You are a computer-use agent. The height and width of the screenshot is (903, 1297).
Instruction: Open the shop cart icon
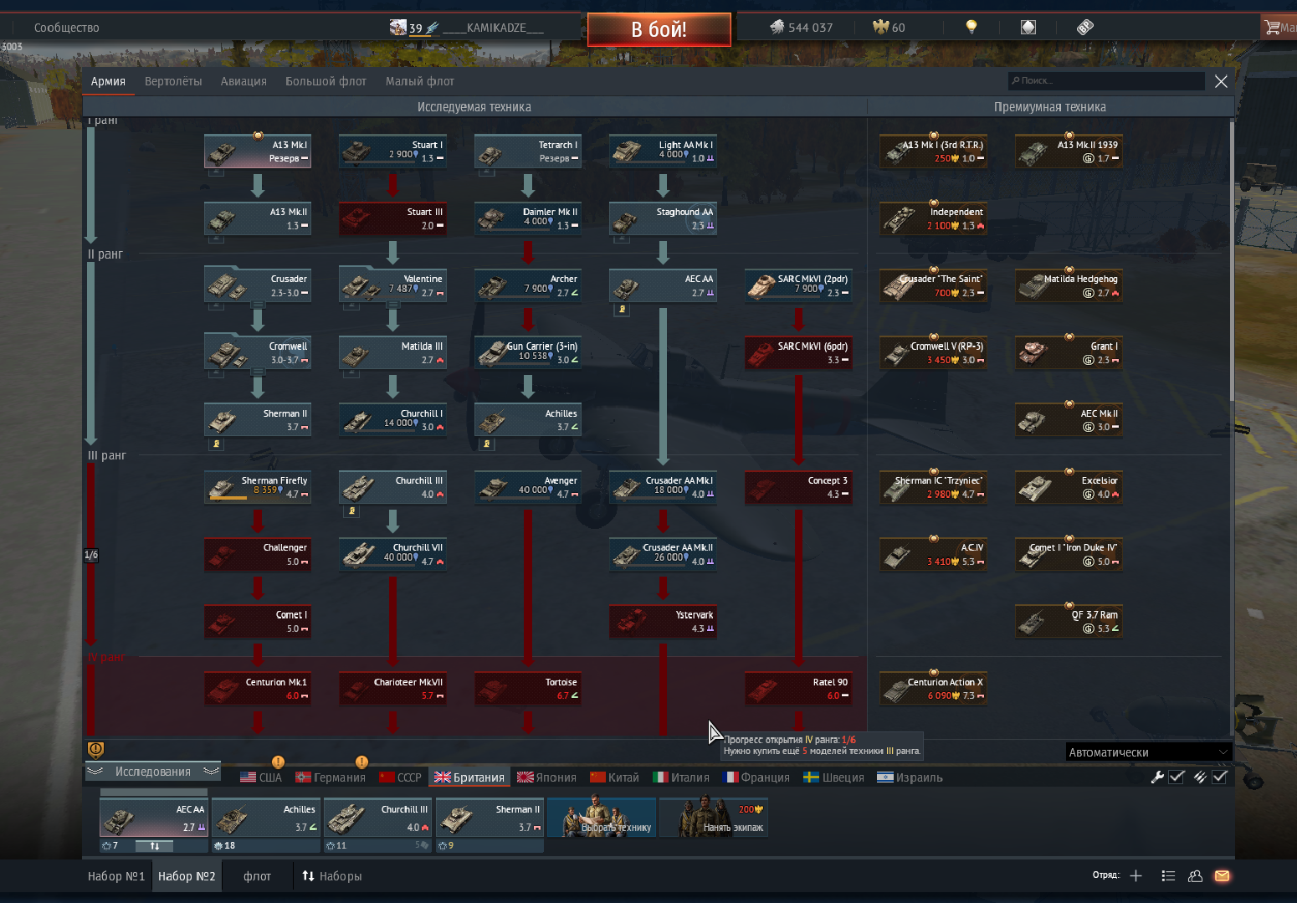(x=1272, y=27)
